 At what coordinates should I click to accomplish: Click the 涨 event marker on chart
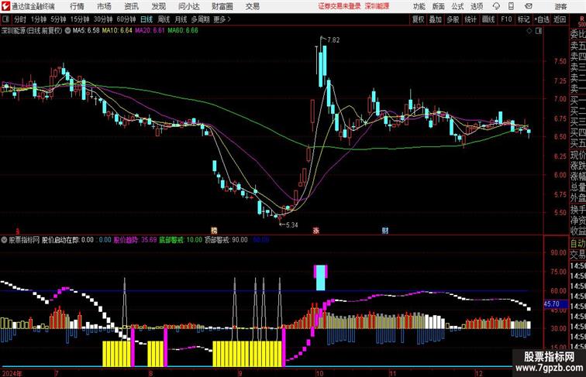click(x=316, y=231)
